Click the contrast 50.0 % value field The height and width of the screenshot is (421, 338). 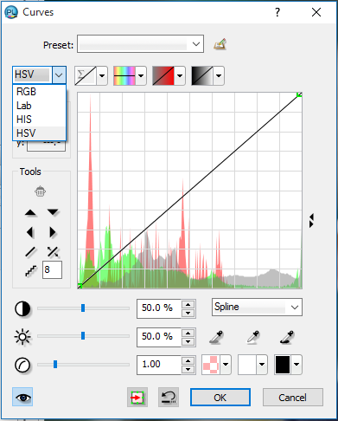[159, 308]
